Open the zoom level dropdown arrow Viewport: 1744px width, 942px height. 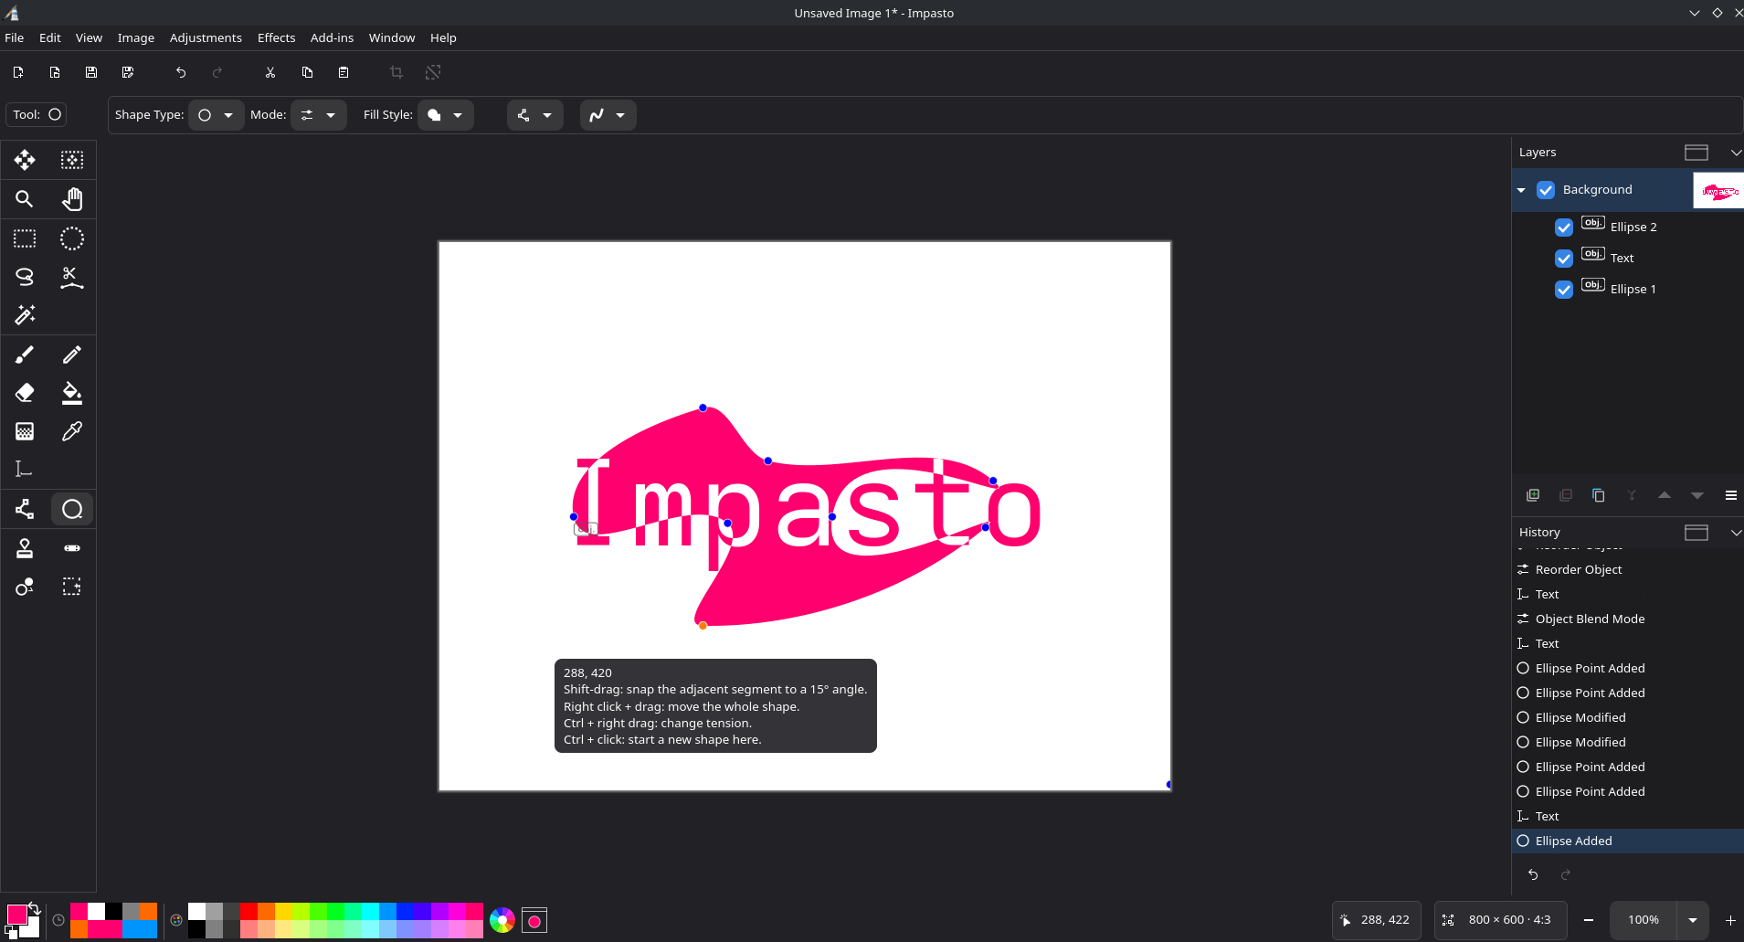[x=1693, y=920]
